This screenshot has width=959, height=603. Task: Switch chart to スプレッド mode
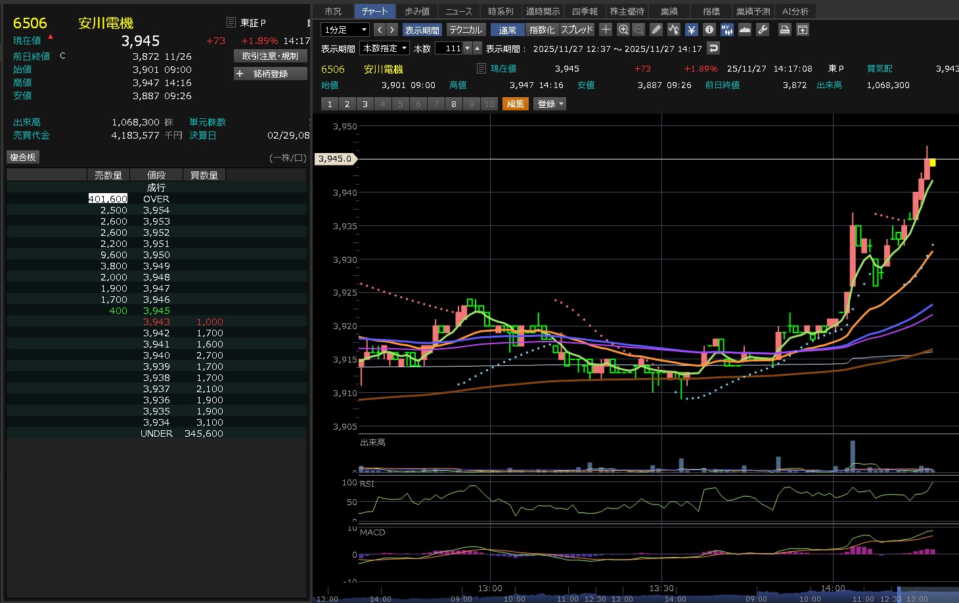(577, 30)
